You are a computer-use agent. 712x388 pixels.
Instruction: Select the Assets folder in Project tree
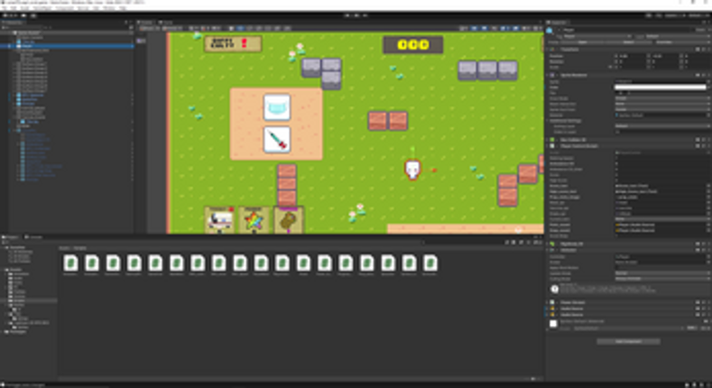click(x=17, y=270)
